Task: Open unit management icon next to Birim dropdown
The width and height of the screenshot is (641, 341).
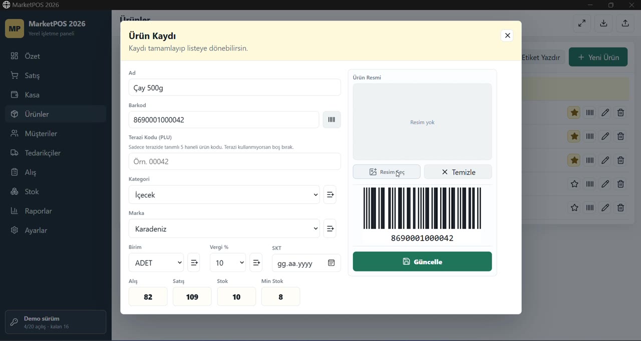Action: (194, 262)
